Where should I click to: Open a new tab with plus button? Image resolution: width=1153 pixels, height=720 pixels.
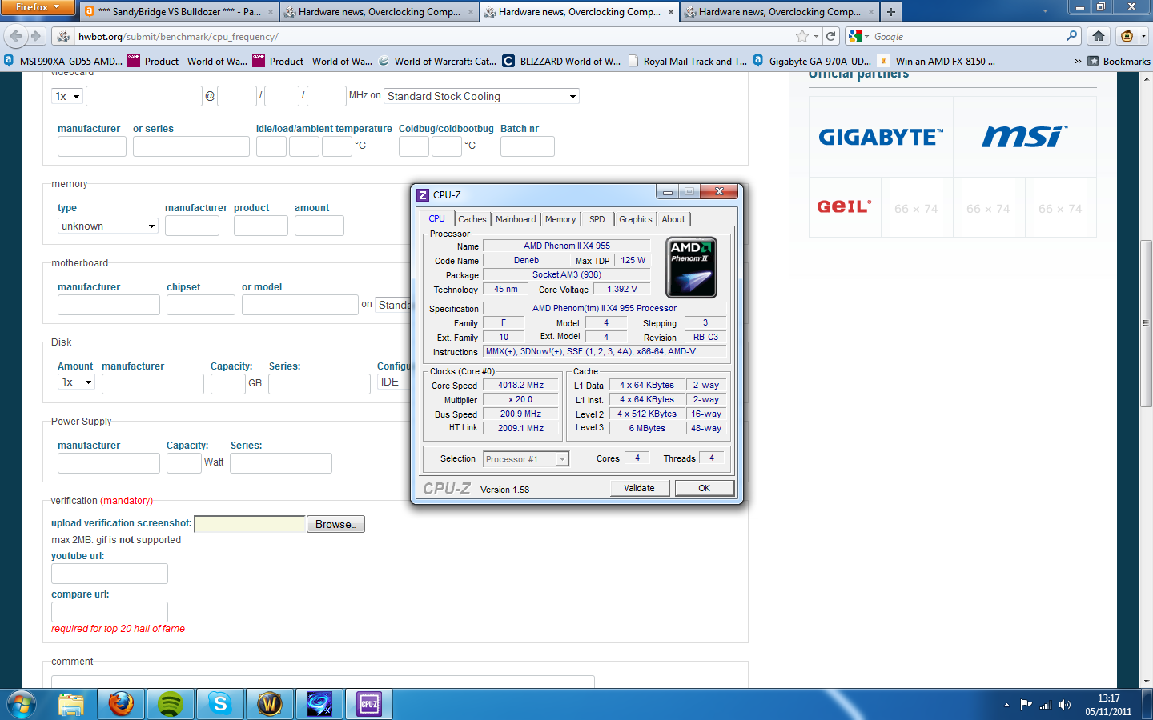[890, 12]
